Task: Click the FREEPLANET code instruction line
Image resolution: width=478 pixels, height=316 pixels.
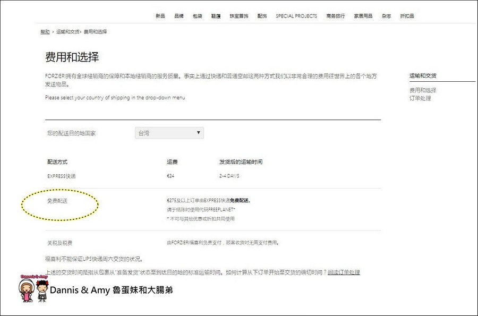Action: (201, 210)
